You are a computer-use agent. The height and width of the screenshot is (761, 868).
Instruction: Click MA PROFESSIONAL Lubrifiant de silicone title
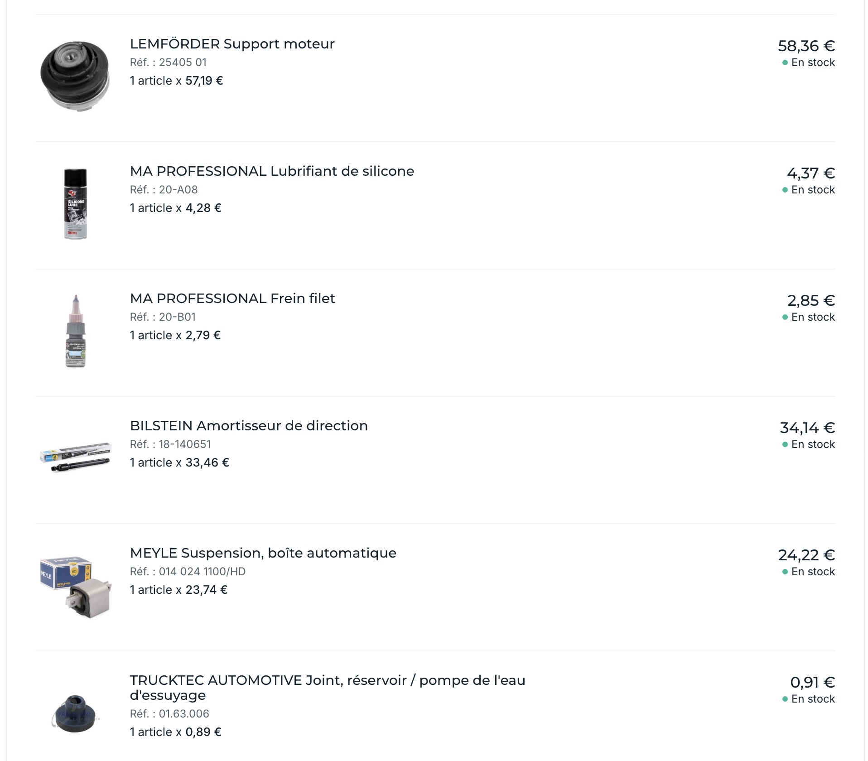[272, 171]
